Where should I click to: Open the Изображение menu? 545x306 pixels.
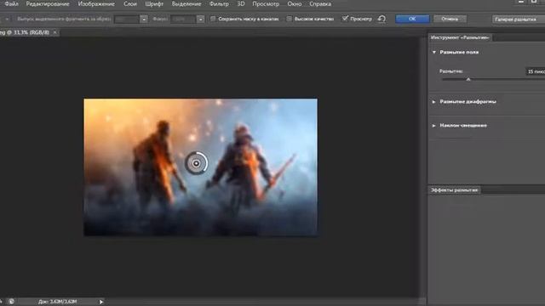96,4
